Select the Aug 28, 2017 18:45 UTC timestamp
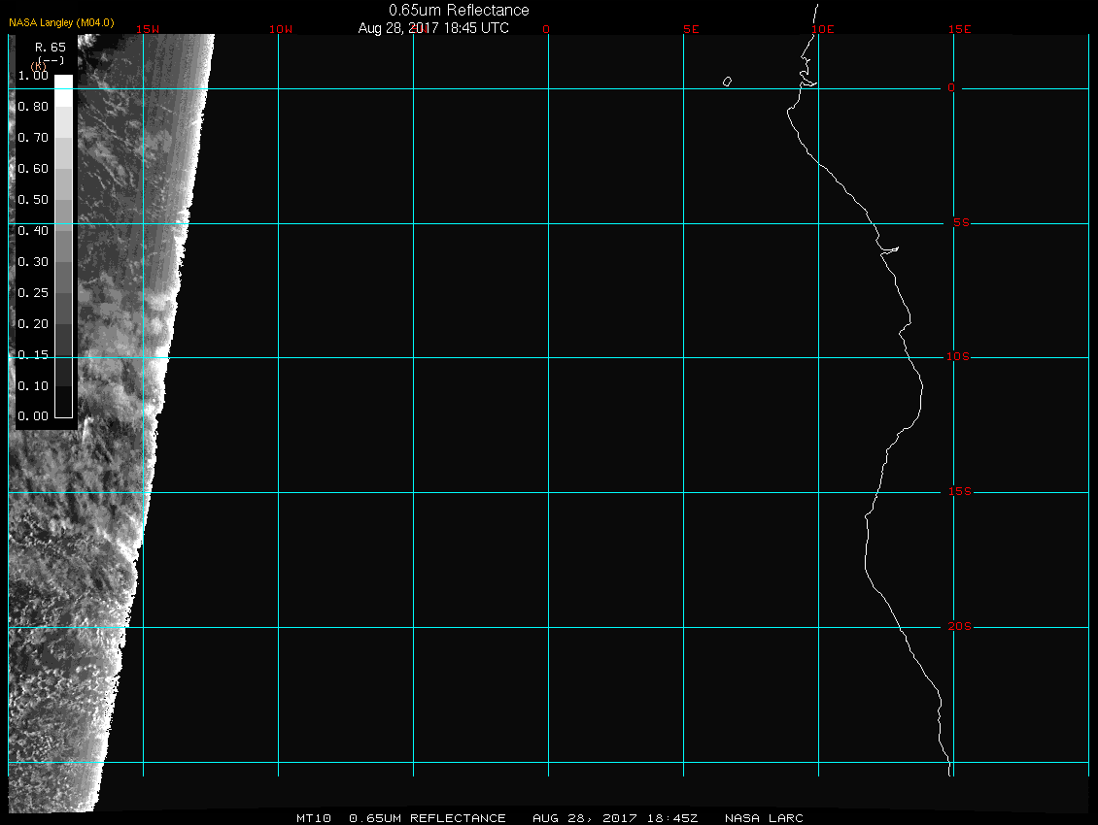1098x825 pixels. [x=433, y=28]
